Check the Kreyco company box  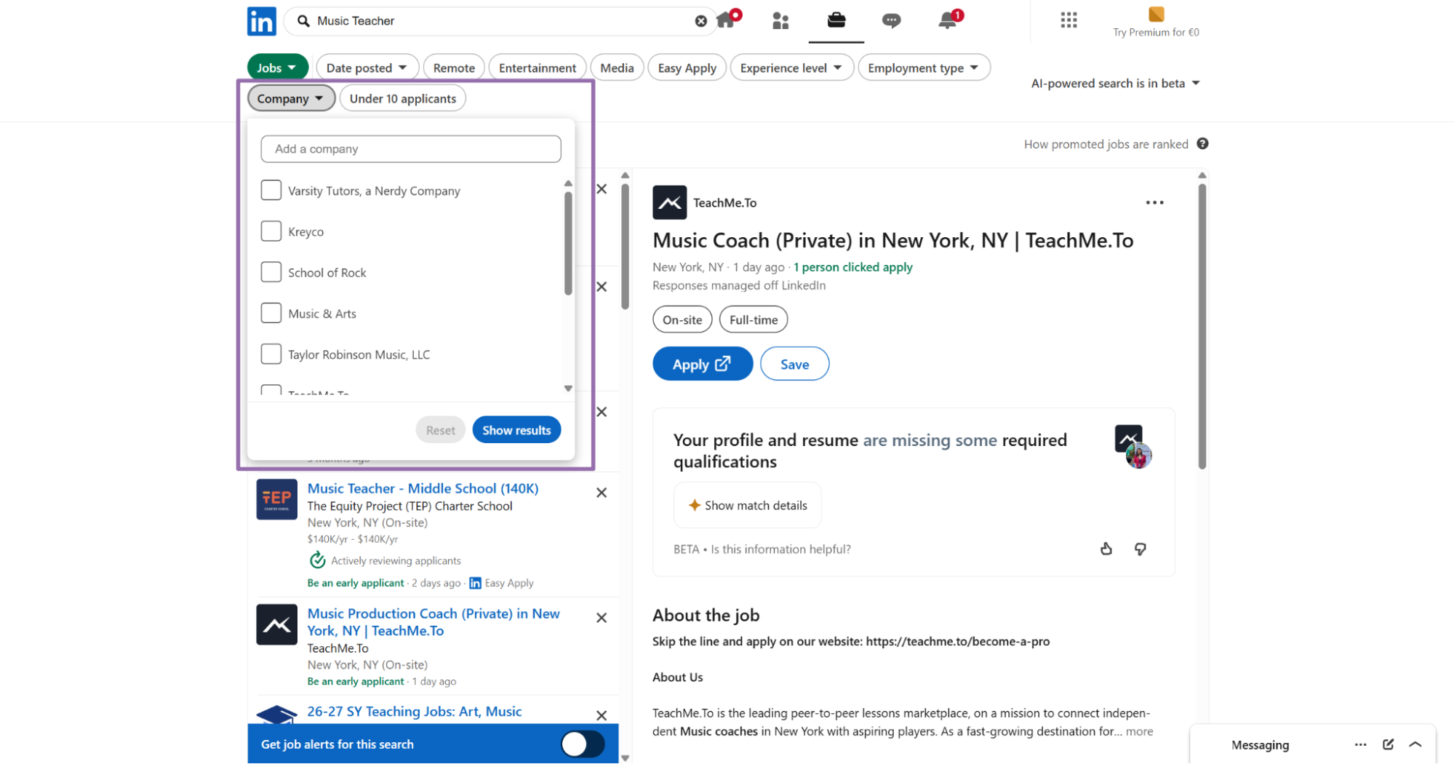pos(271,231)
